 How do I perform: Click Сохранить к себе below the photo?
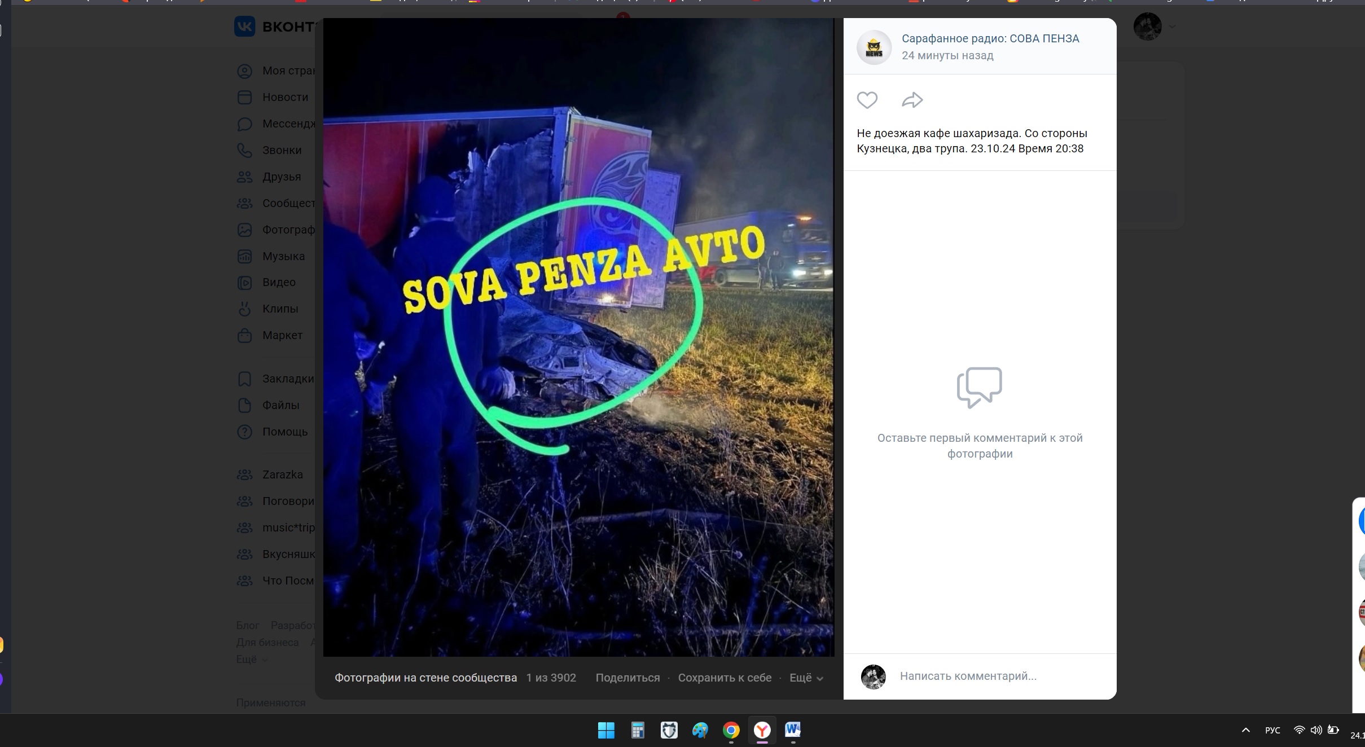tap(725, 678)
